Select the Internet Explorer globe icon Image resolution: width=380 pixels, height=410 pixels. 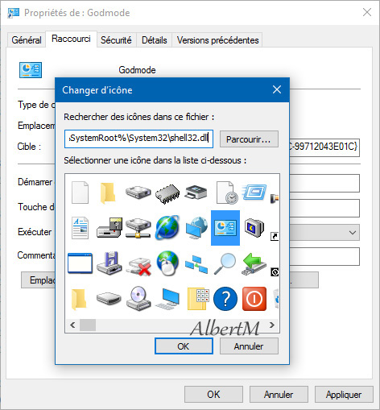point(167,228)
